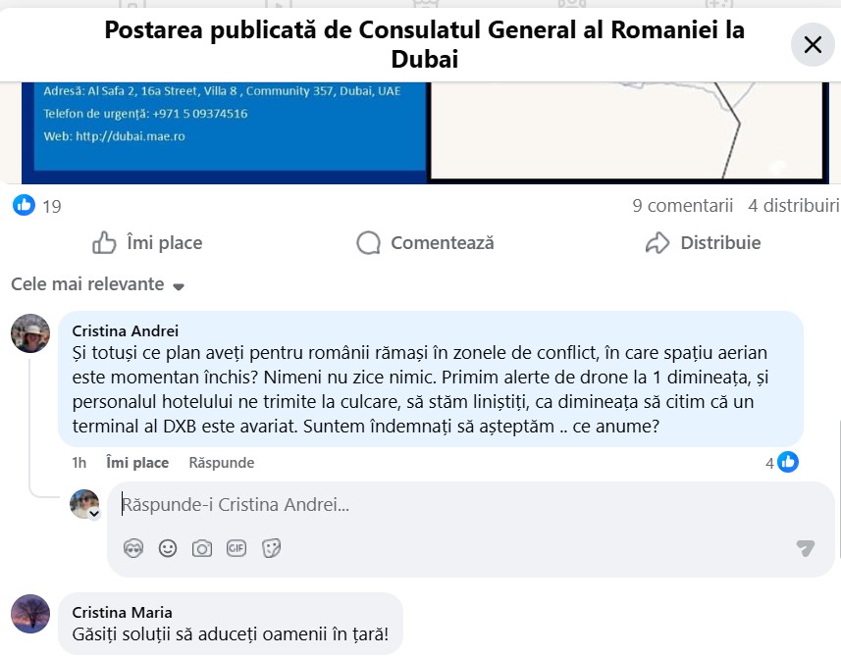Open the Cele mai relevante sort dropdown
Screen dimensions: 841x657
(97, 285)
